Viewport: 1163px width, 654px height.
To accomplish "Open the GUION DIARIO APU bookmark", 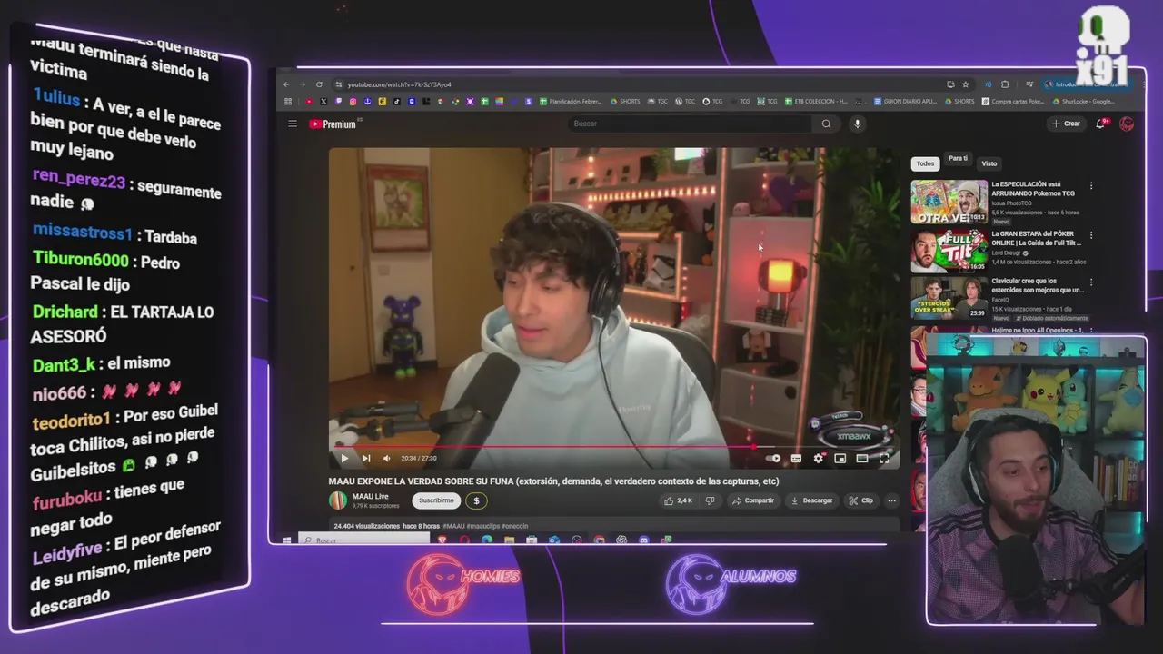I will point(903,102).
